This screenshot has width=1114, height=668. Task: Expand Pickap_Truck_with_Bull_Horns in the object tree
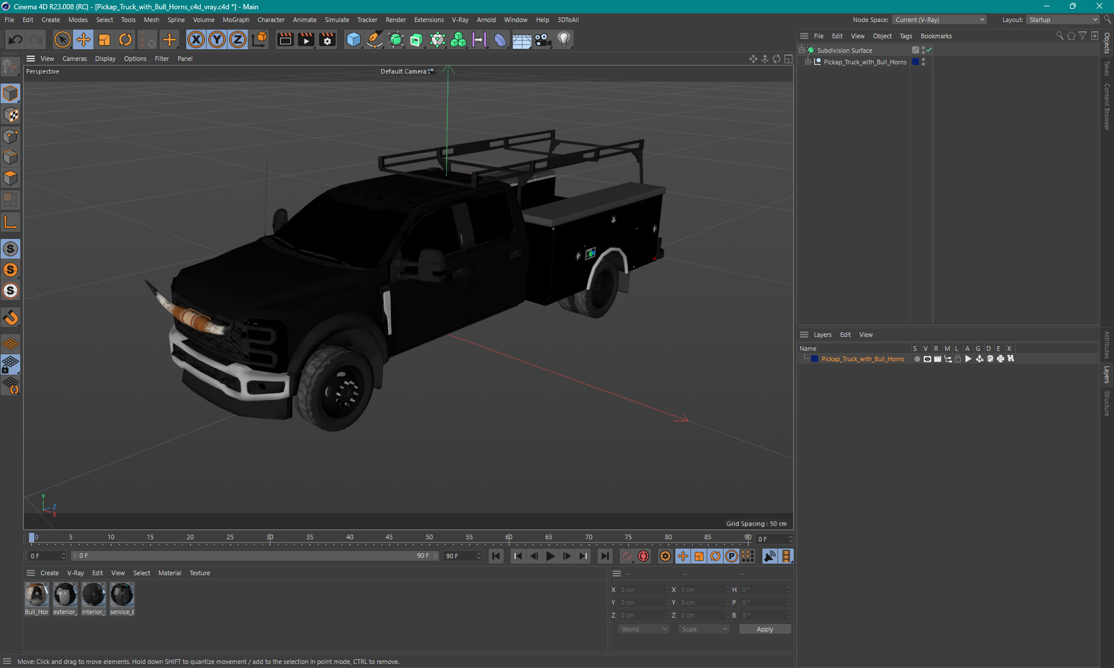(x=808, y=62)
